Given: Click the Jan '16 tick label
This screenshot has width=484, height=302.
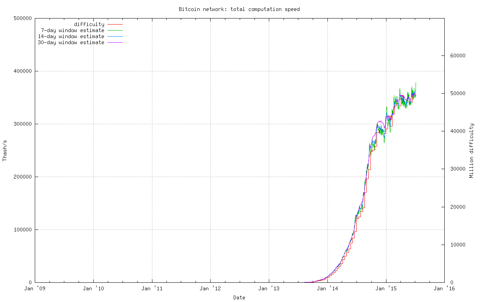Looking at the screenshot, I should 445,288.
